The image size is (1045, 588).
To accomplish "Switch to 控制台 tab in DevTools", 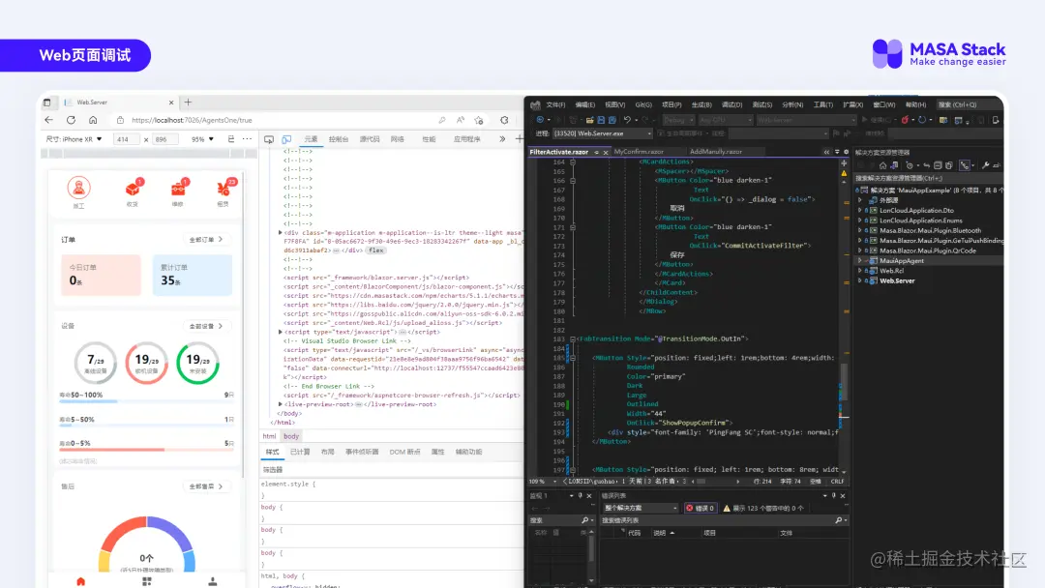I will coord(339,139).
